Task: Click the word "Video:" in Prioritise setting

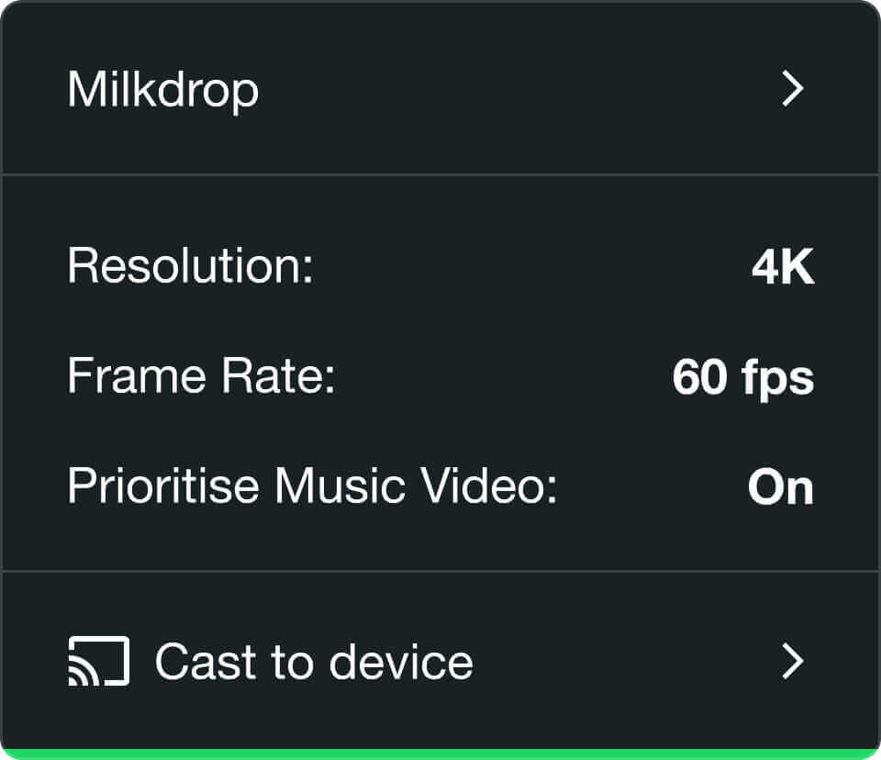Action: 489,486
